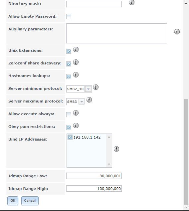Toggle Obey pam restrictions checkbox
The height and width of the screenshot is (211, 189).
[69, 127]
